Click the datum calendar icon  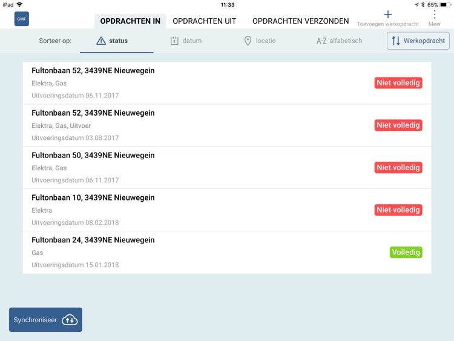pyautogui.click(x=174, y=41)
